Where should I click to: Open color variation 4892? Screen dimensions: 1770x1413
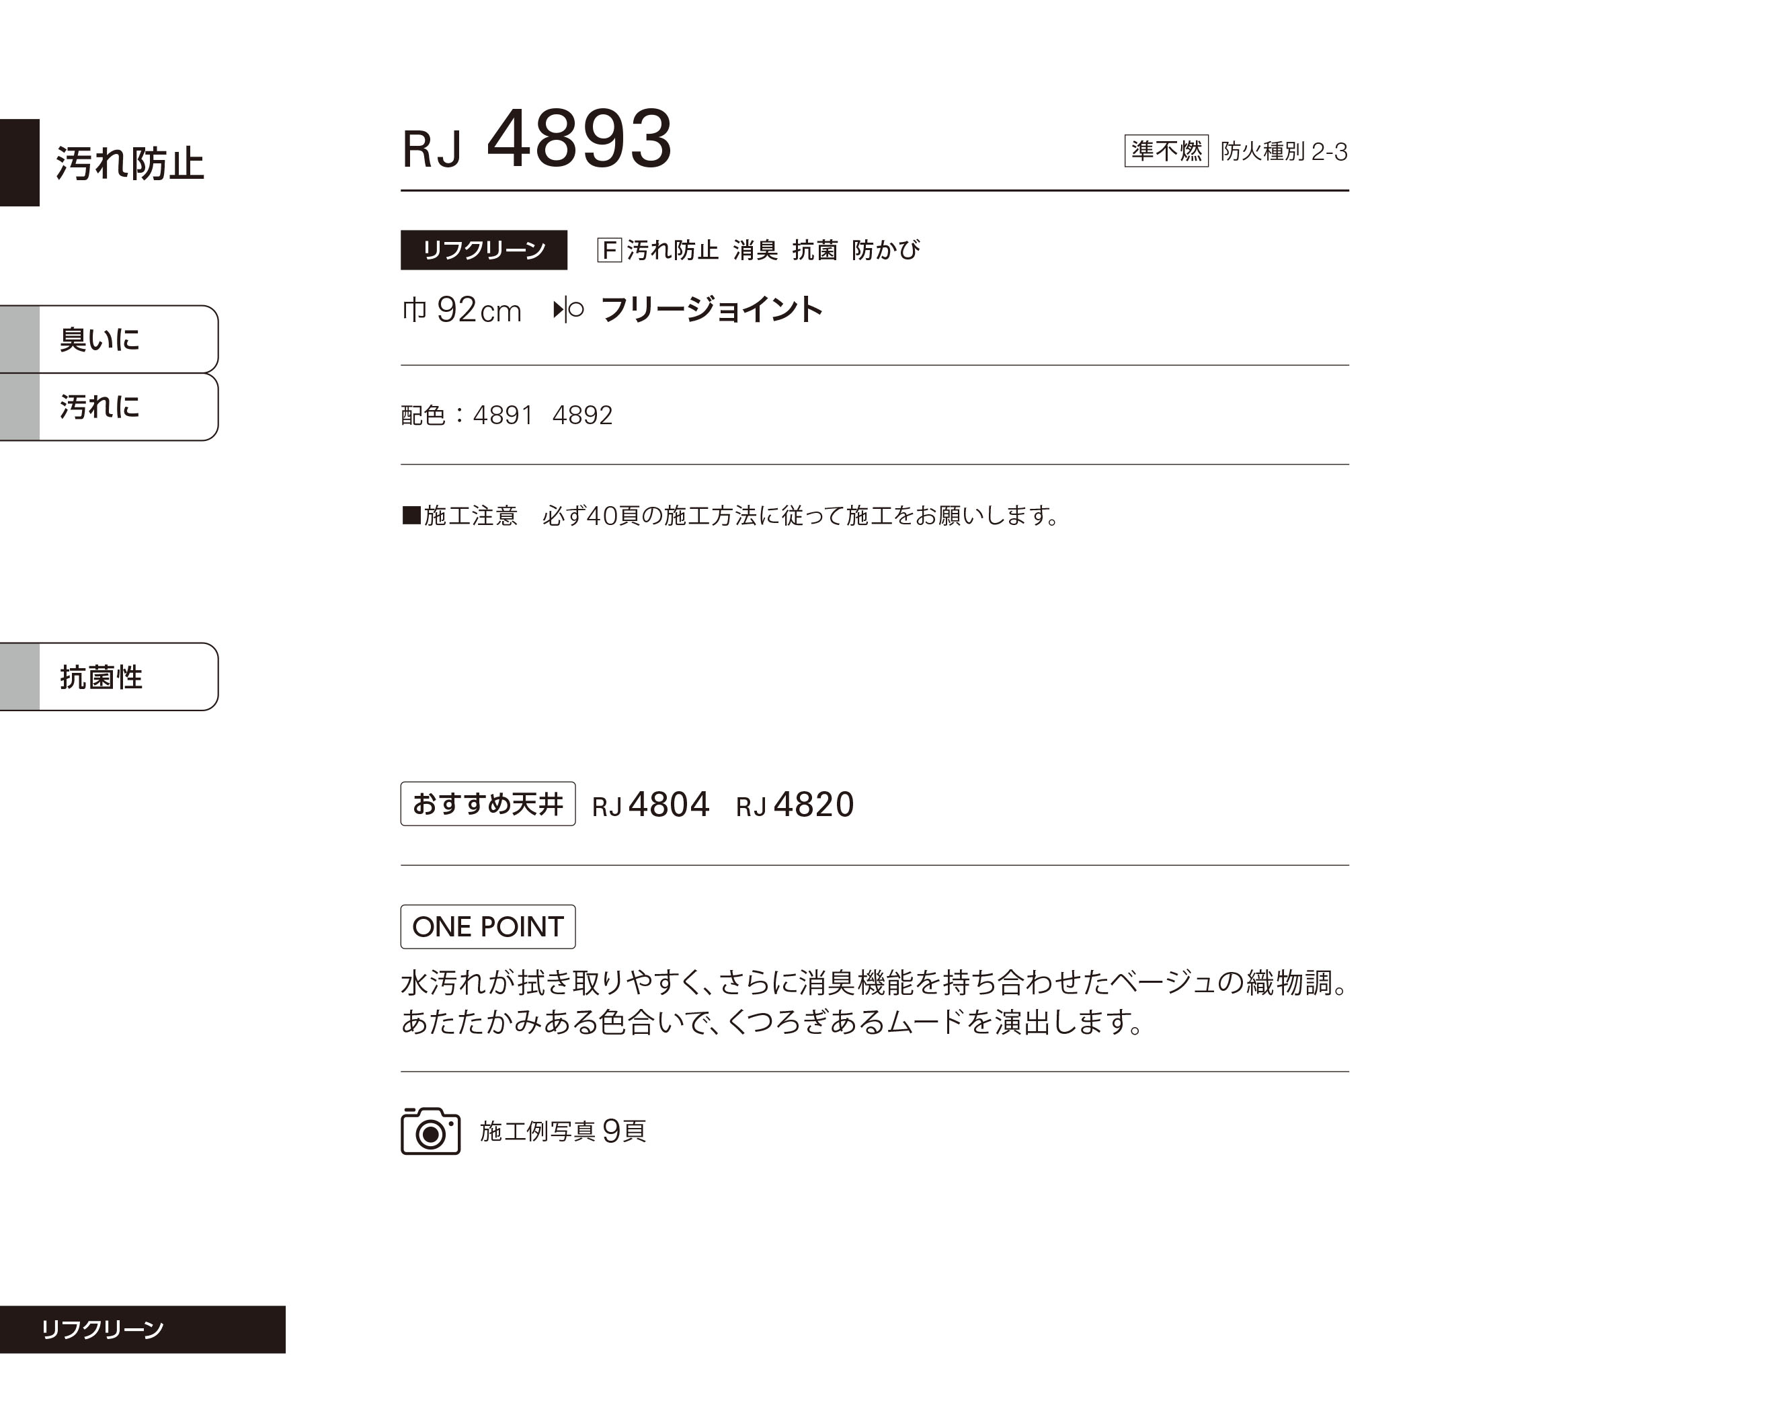(582, 415)
